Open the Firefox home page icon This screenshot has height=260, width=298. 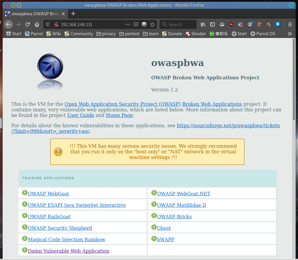point(37,24)
